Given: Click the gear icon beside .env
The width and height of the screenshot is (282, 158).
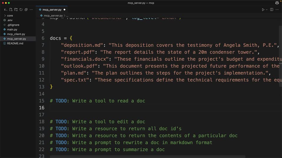Looking at the screenshot, I should tap(5, 20).
